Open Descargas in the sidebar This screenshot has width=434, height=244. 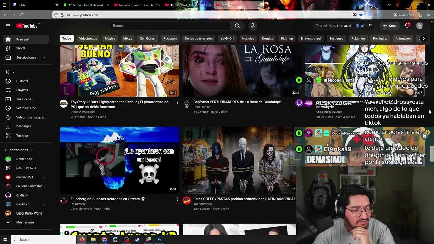click(x=26, y=126)
